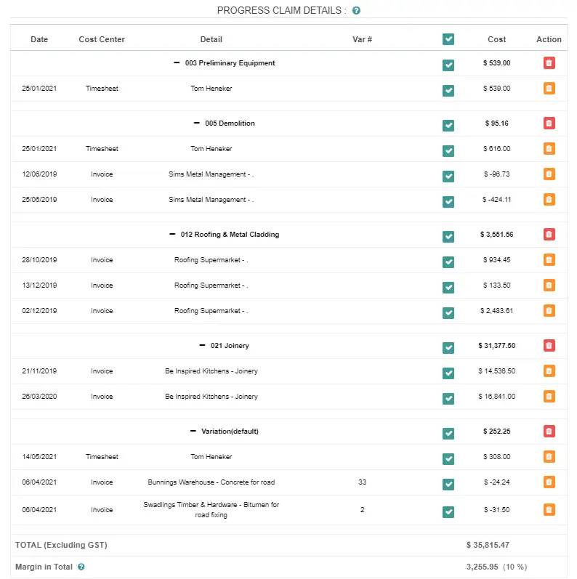
Task: Delete the Bunnings Warehouse invoice row
Action: pyautogui.click(x=549, y=482)
